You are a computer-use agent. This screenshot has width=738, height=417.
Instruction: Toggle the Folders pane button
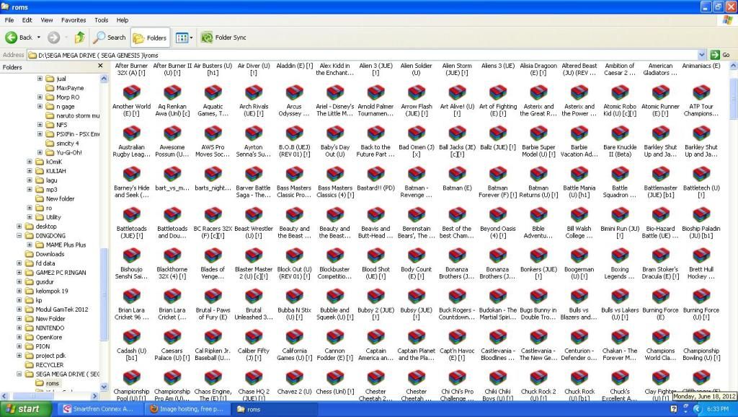150,38
